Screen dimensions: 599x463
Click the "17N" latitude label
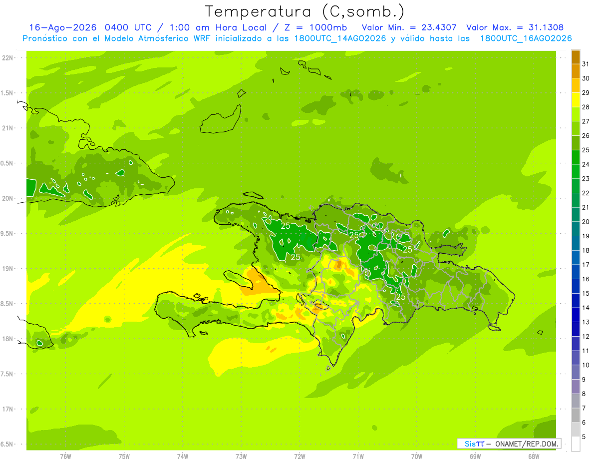pyautogui.click(x=7, y=409)
